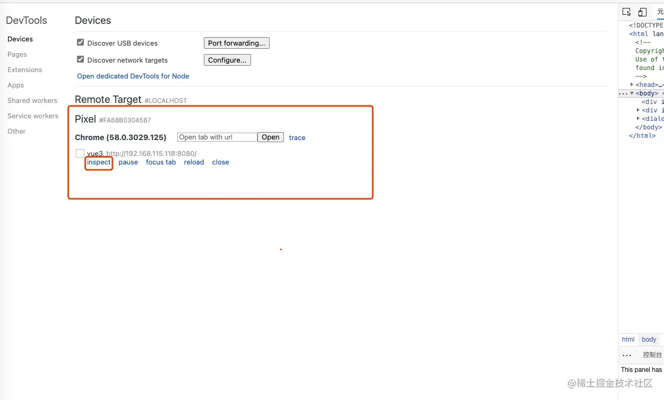Click the Remote Target heading
664x400 pixels.
(x=108, y=99)
